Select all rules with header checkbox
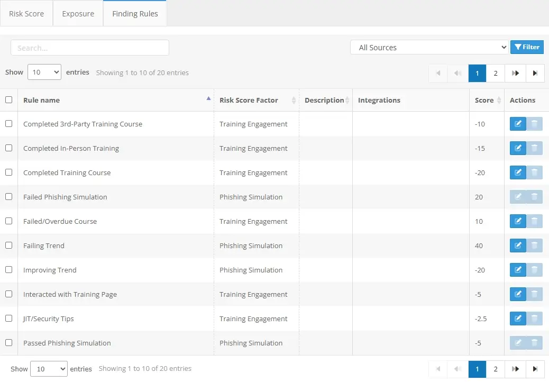549x382 pixels. [x=8, y=100]
